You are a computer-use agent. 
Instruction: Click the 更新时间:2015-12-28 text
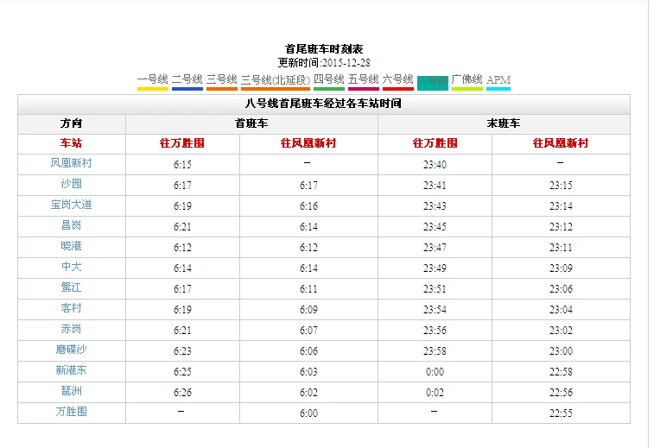(x=324, y=63)
